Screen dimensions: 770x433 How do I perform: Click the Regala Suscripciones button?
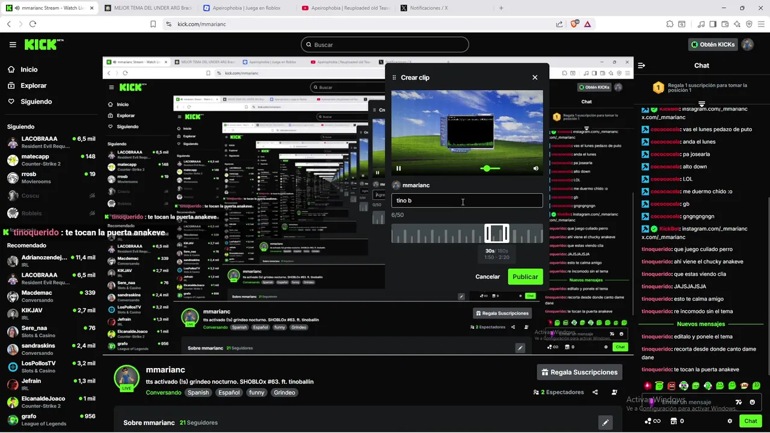579,372
